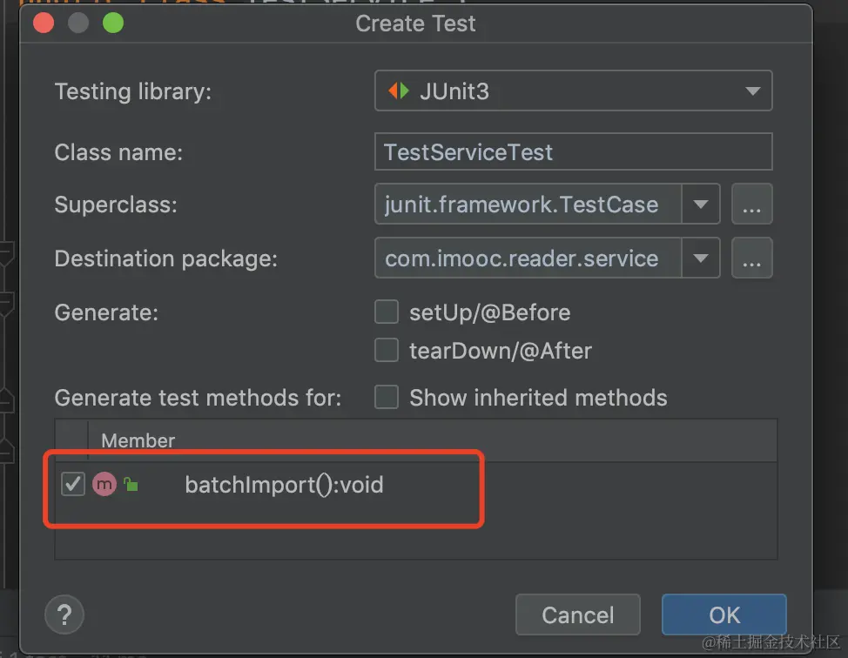Click the green public-access lock icon
Screen dimensions: 848x658
[131, 485]
